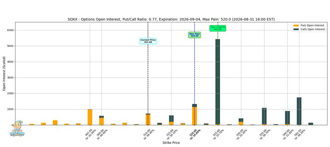Click the 3000 y-axis tick label
Image resolution: width=330 pixels, height=147 pixels.
pyautogui.click(x=11, y=78)
